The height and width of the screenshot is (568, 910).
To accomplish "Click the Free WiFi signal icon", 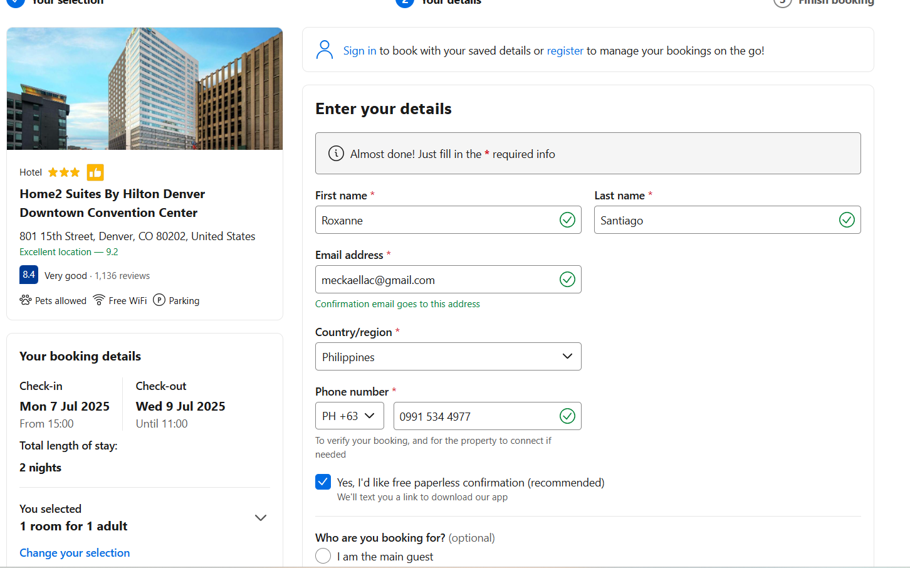I will click(99, 300).
